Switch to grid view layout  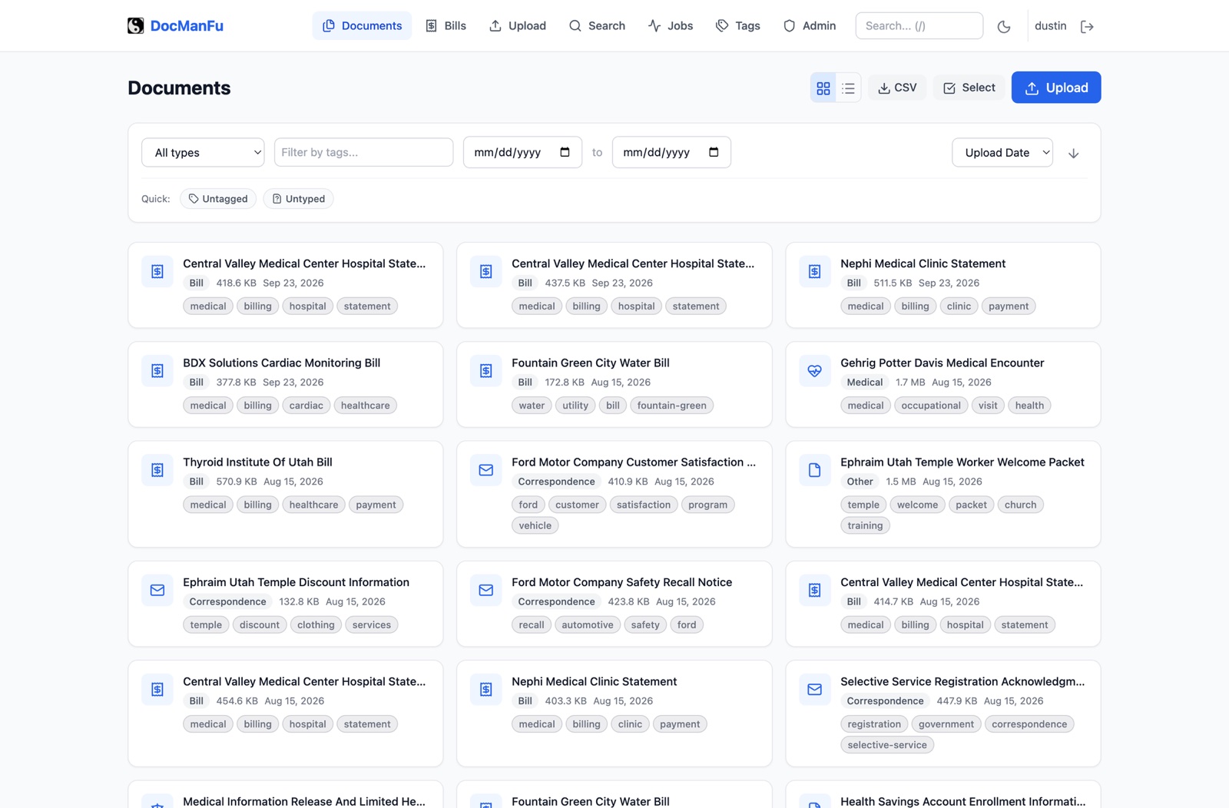[x=823, y=88]
